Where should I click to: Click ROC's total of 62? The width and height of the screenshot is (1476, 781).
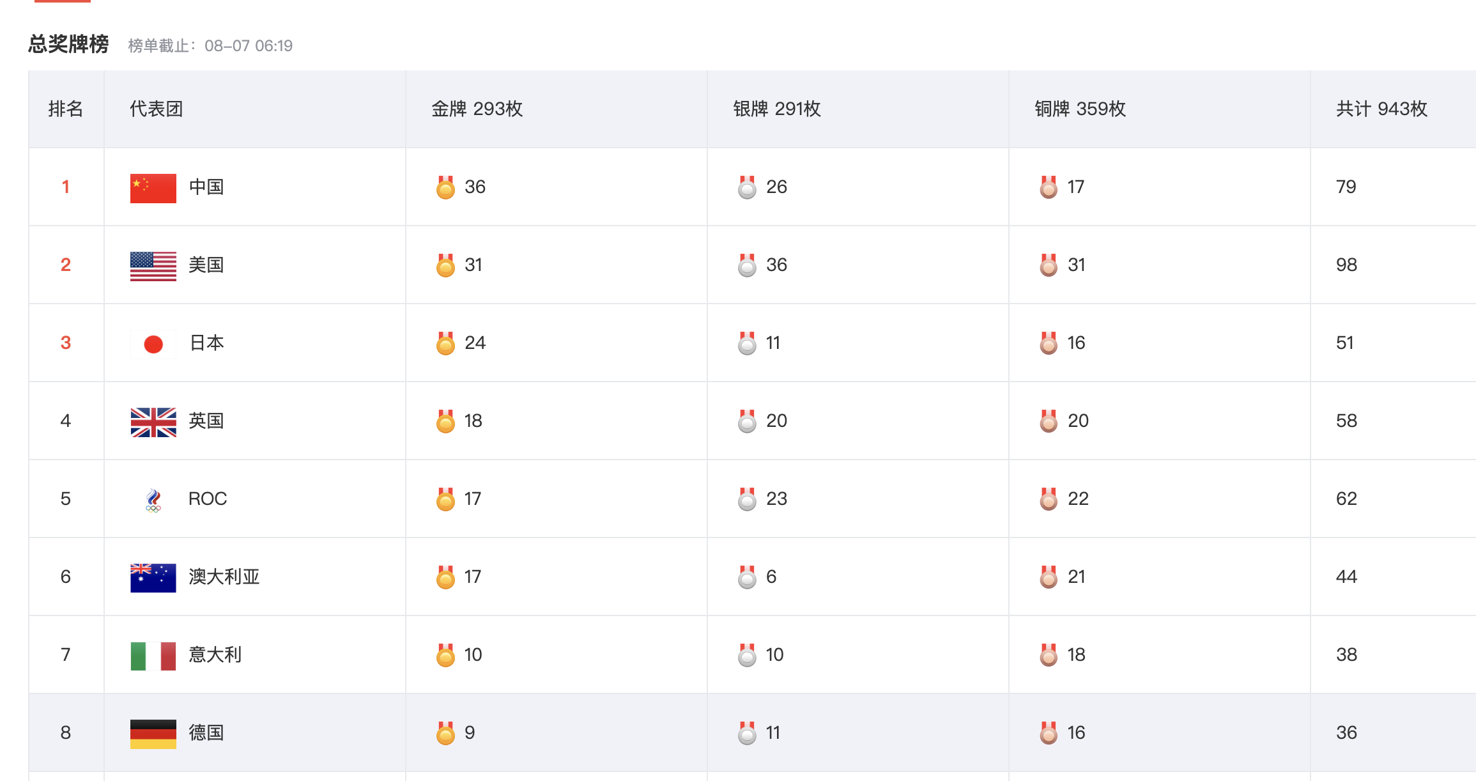(1346, 499)
